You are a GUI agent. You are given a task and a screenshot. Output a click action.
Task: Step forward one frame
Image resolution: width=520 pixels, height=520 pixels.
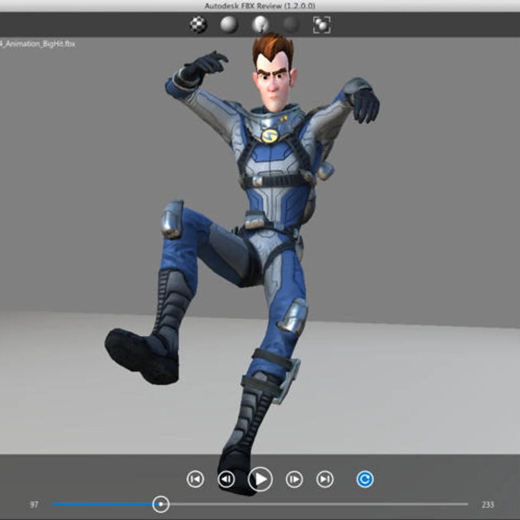tap(294, 479)
